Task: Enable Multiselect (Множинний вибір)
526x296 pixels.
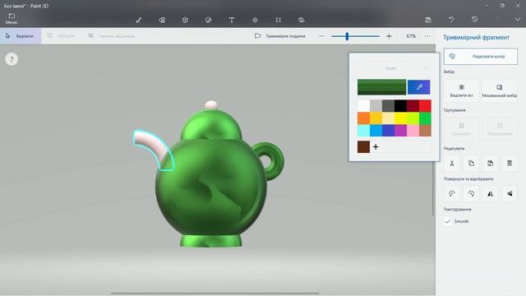Action: [499, 90]
